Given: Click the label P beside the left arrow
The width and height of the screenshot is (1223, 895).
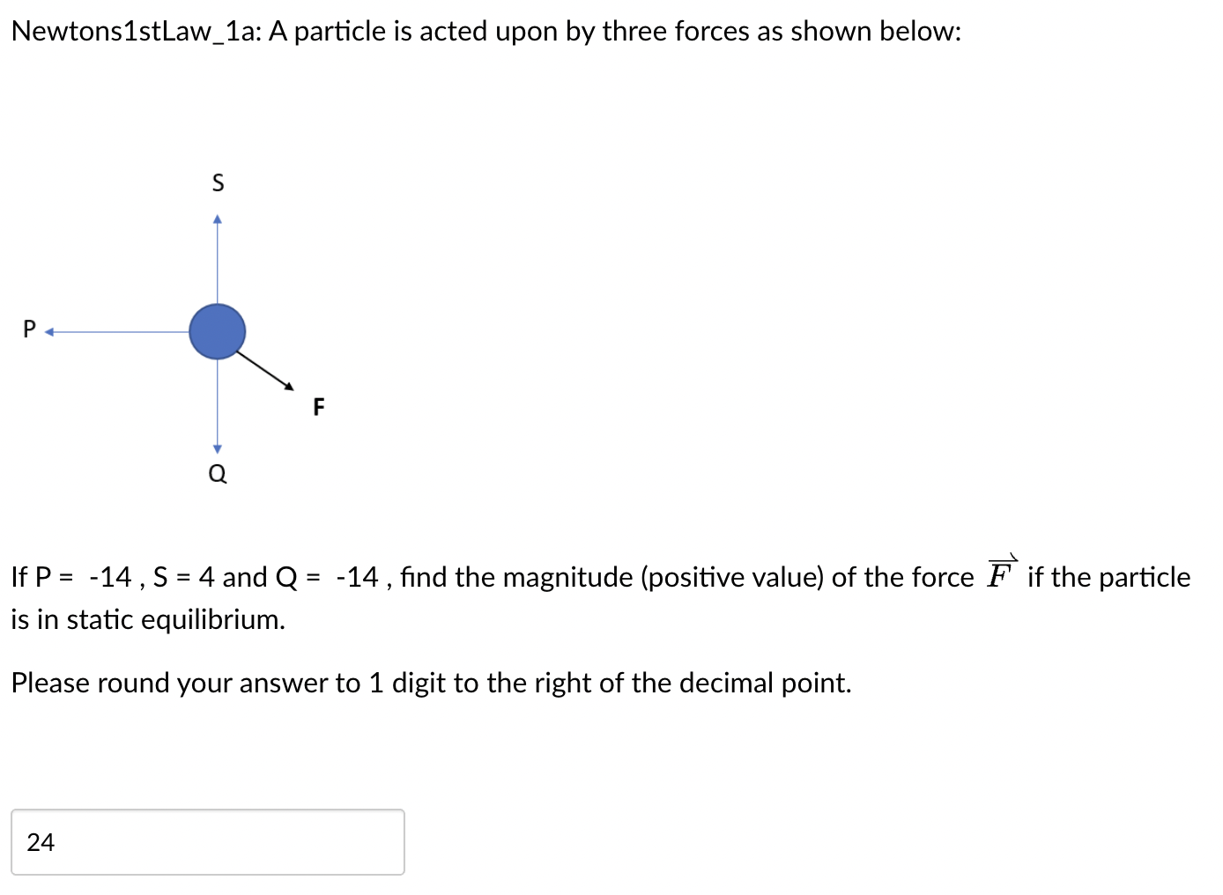Looking at the screenshot, I should pyautogui.click(x=27, y=329).
